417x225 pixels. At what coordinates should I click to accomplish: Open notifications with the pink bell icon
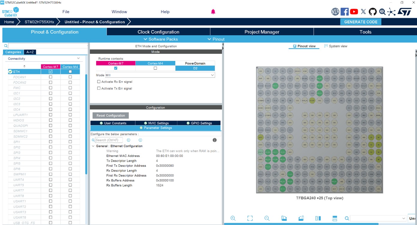pyautogui.click(x=213, y=12)
